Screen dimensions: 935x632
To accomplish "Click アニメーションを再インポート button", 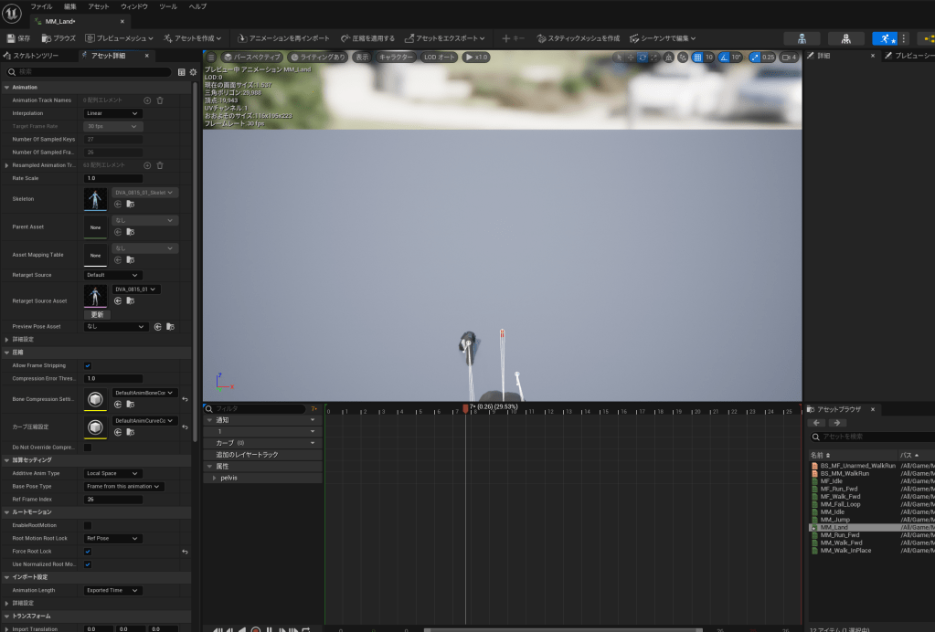I will click(x=283, y=38).
